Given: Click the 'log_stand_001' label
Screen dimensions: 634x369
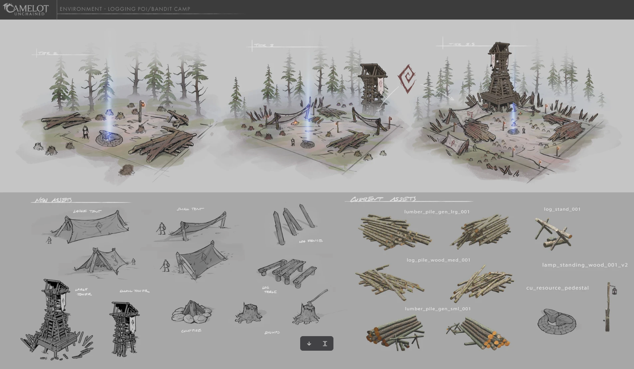Looking at the screenshot, I should 562,209.
